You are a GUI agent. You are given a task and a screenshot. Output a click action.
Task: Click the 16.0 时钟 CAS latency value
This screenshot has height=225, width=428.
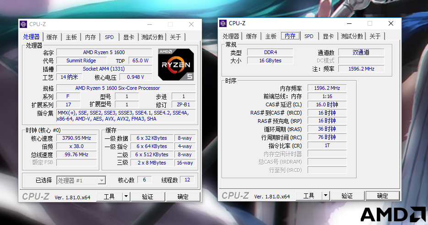point(327,104)
